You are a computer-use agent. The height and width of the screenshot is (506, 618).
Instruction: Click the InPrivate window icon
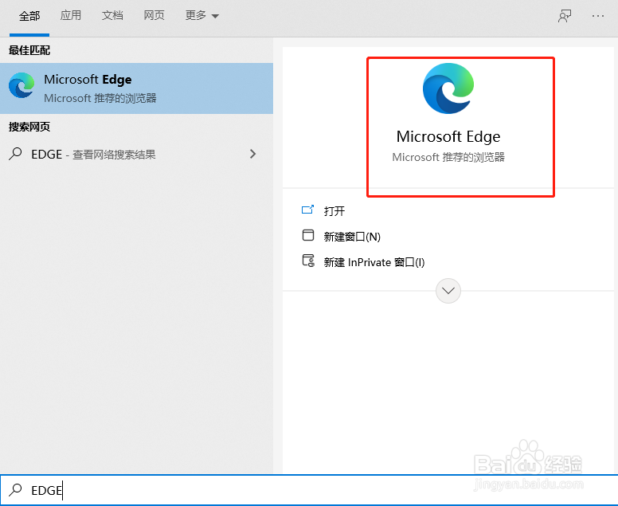click(308, 261)
